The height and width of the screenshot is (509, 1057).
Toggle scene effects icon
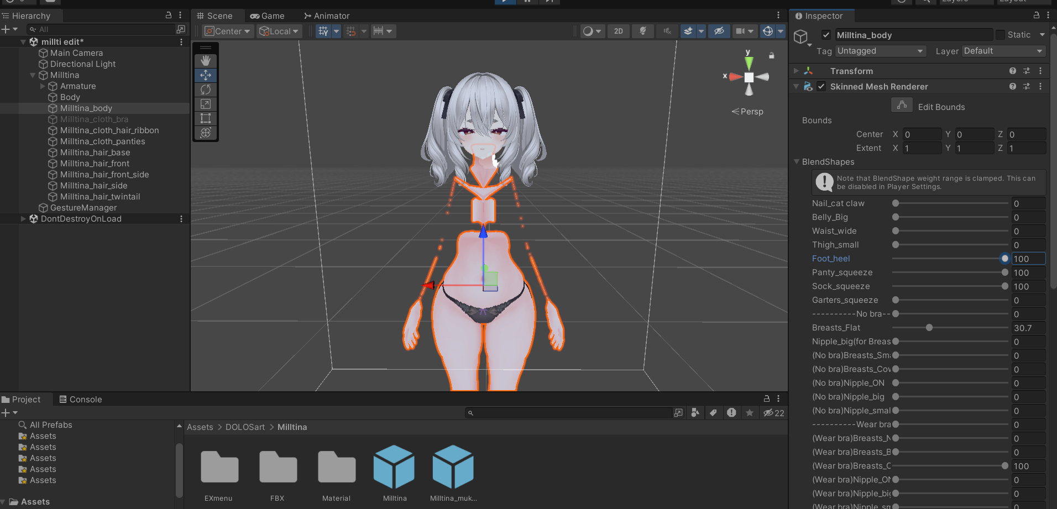tap(688, 31)
